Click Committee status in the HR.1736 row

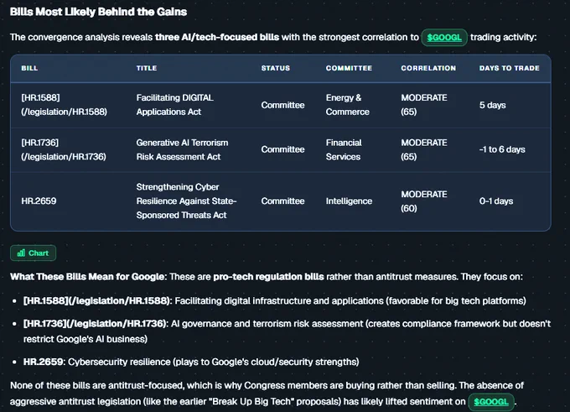tap(282, 149)
